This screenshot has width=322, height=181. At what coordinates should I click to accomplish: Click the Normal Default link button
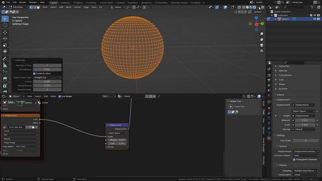(x=303, y=130)
